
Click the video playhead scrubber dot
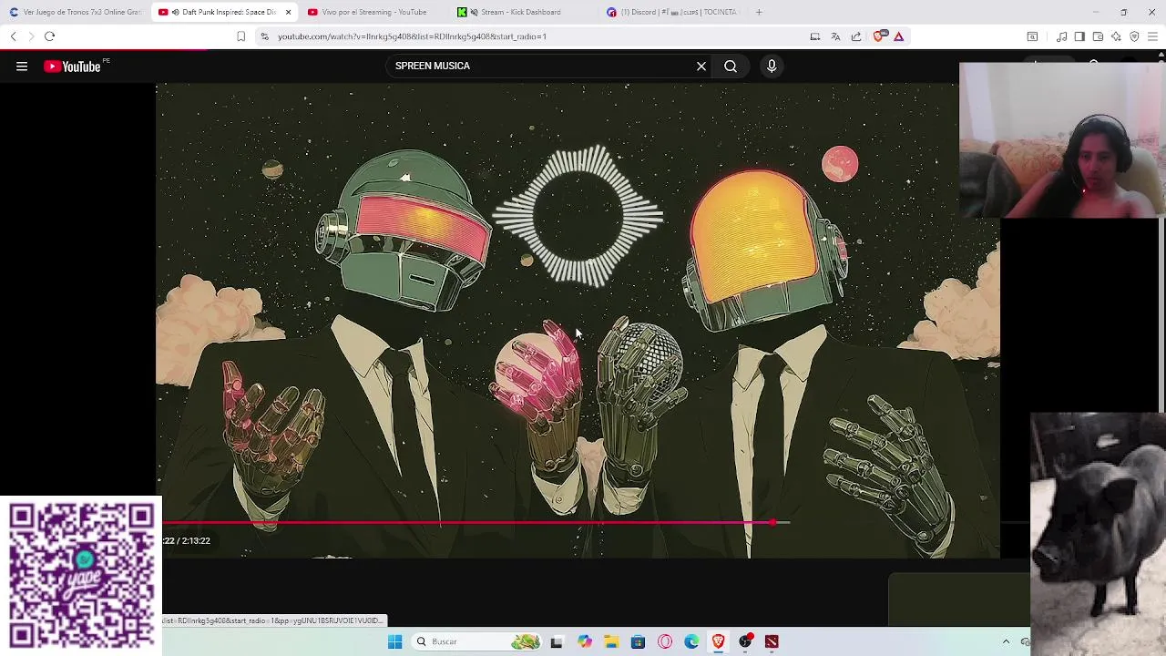coord(772,523)
